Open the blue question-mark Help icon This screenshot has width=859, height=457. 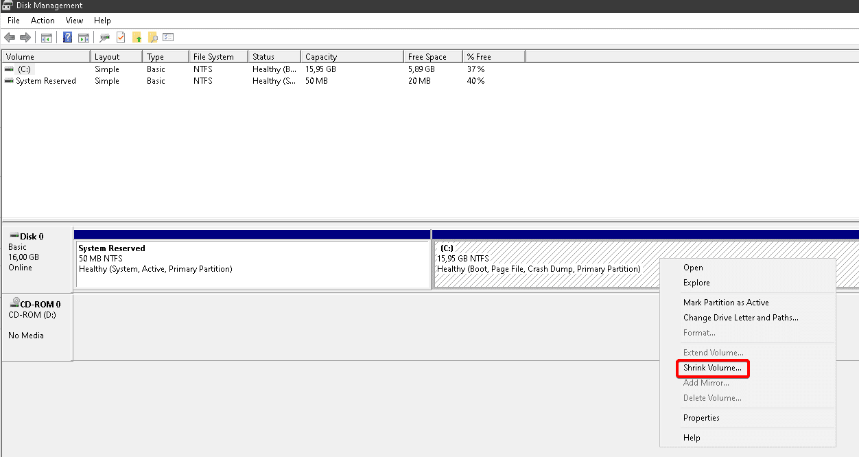point(68,37)
